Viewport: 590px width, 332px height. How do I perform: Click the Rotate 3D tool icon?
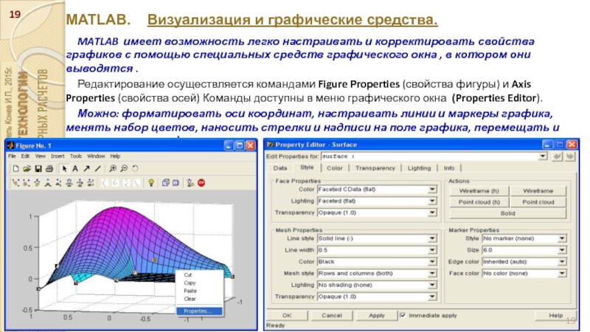134,168
